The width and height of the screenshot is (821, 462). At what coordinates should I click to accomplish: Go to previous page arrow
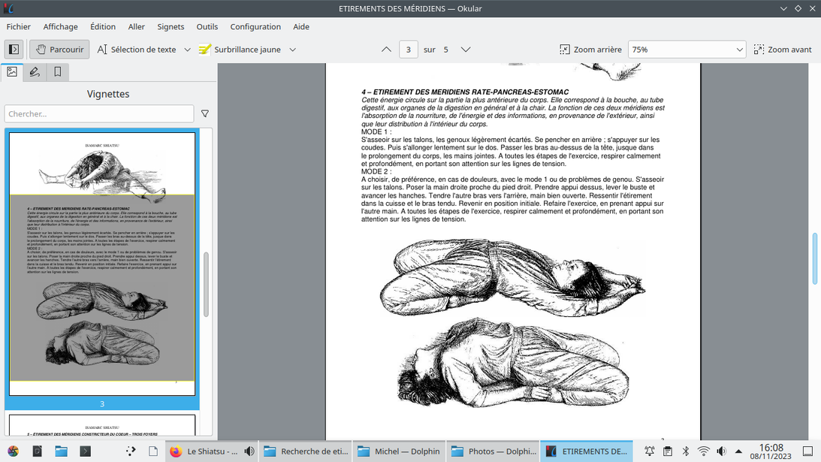[x=386, y=50]
